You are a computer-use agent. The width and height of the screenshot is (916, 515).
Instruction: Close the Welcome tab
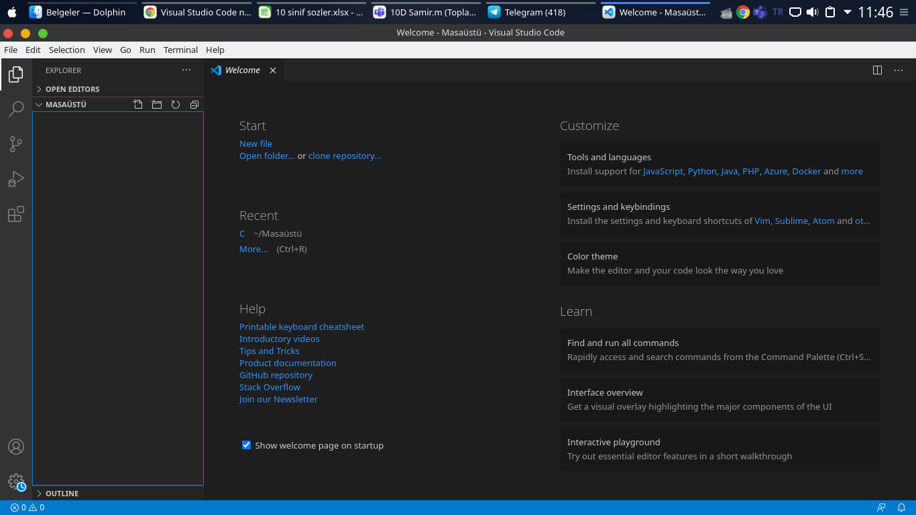click(x=273, y=70)
